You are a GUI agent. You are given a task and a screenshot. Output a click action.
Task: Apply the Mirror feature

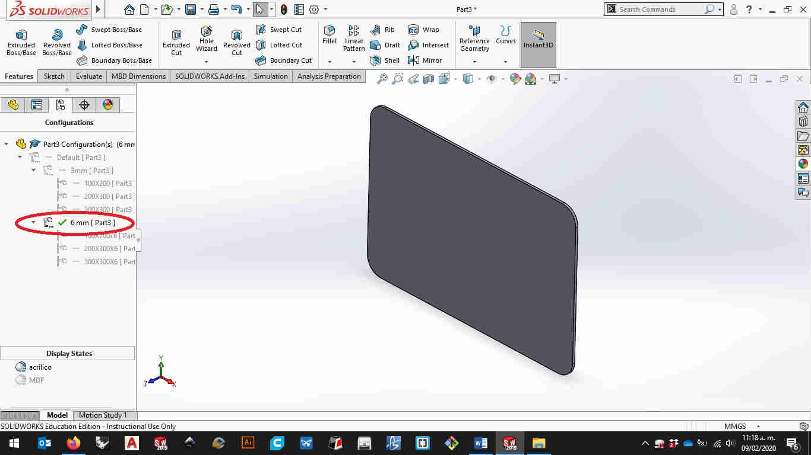pos(424,60)
